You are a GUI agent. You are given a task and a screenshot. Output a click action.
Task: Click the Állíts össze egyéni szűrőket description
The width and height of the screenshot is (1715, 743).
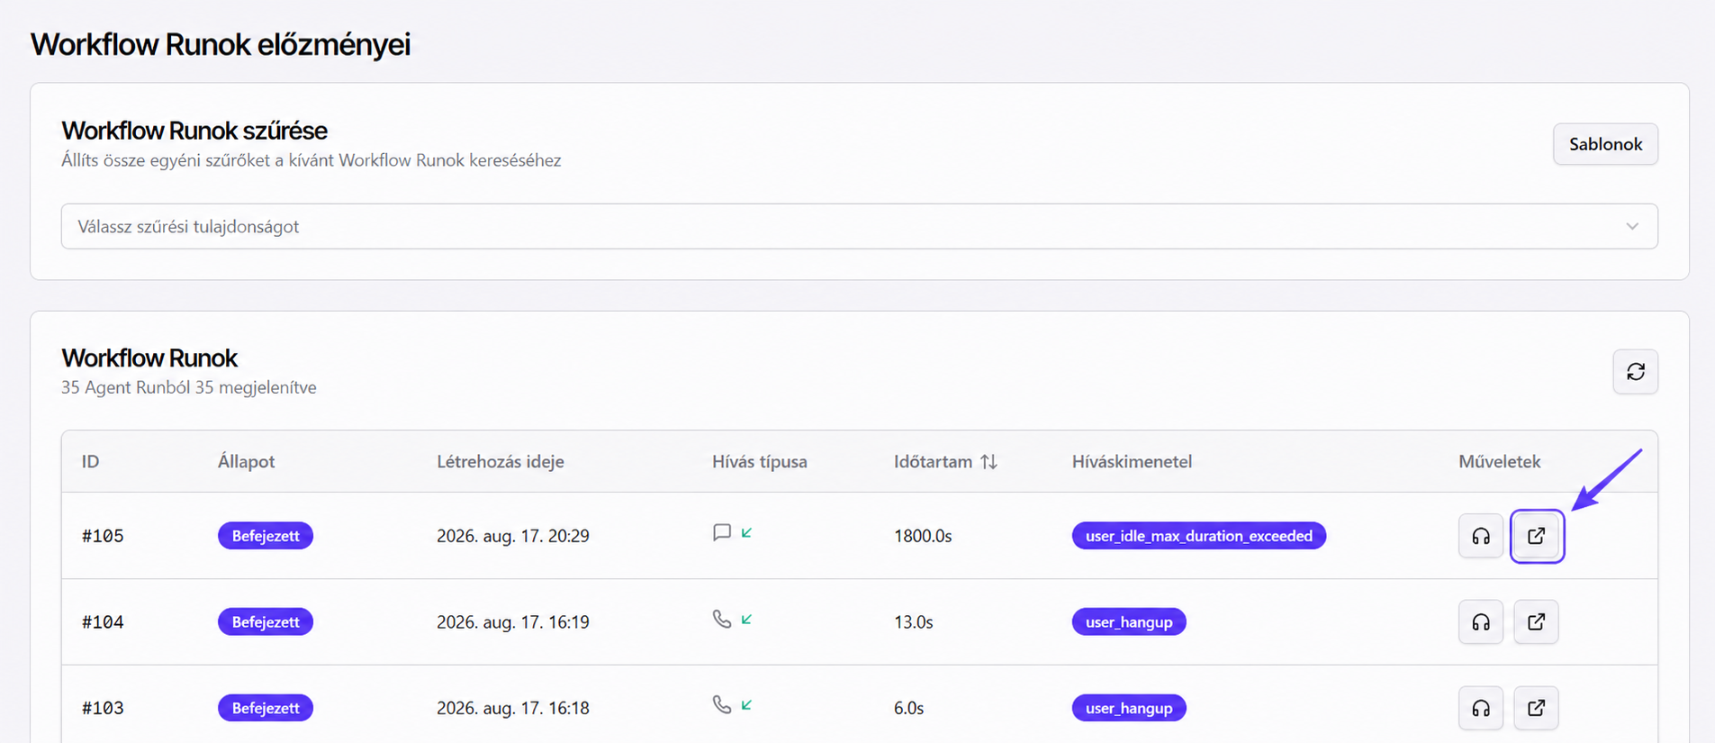[x=311, y=160]
